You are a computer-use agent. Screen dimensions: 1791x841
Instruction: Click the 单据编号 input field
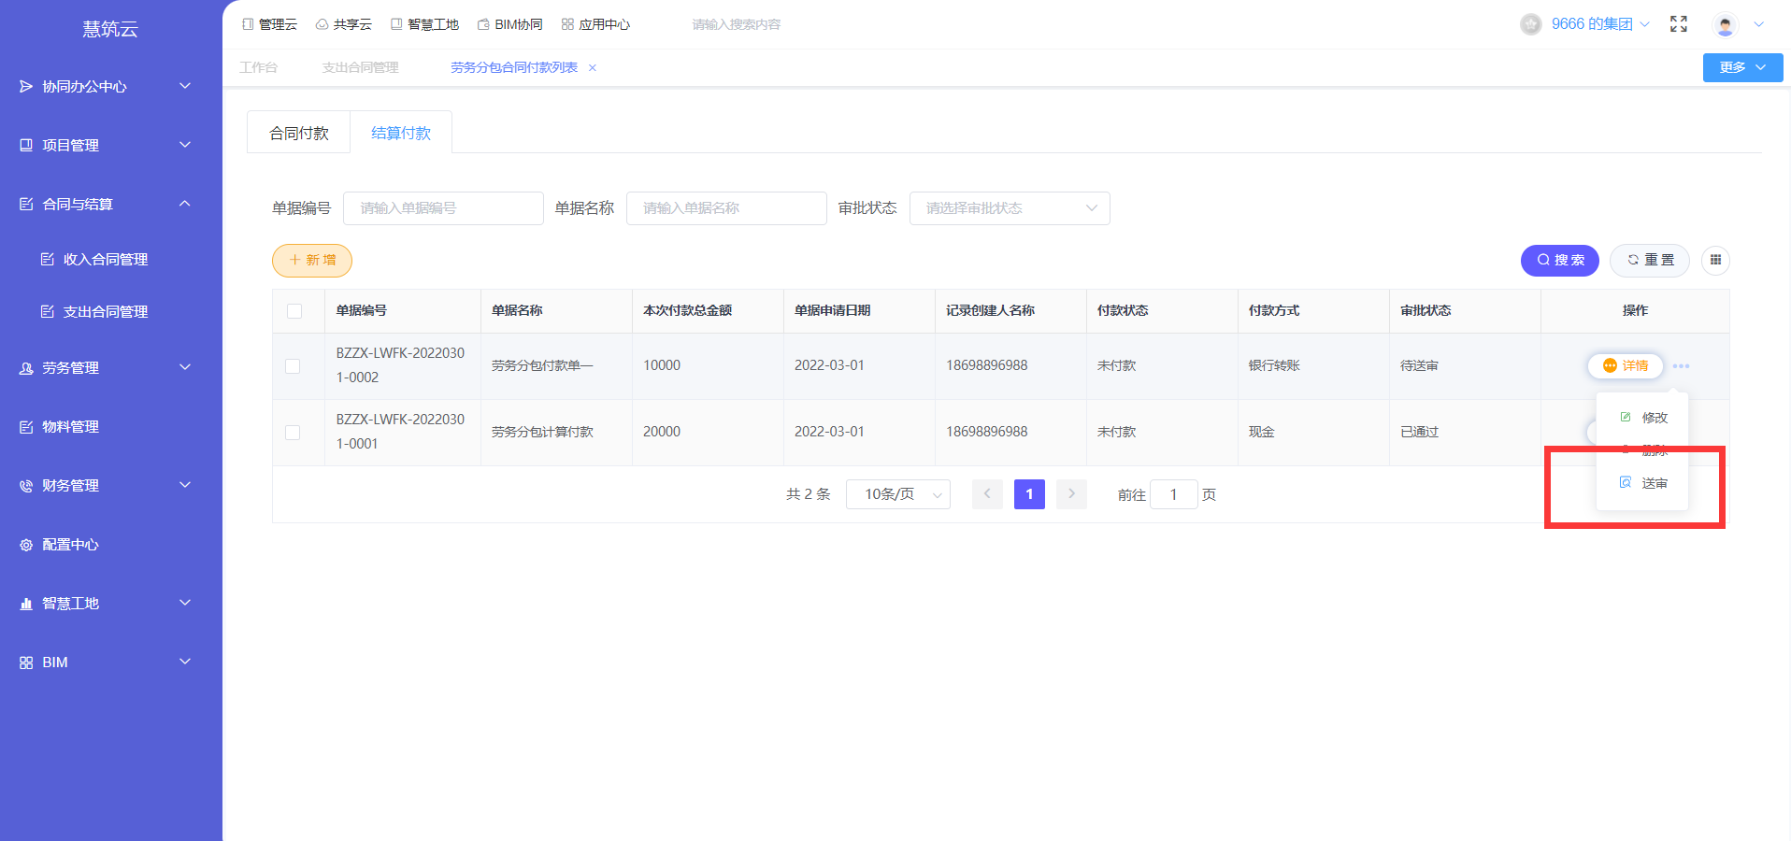[x=443, y=208]
